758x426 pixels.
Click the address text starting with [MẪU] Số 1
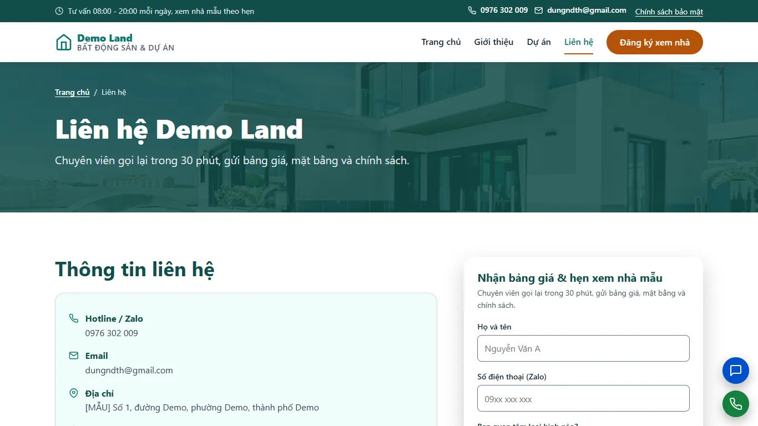pos(202,408)
